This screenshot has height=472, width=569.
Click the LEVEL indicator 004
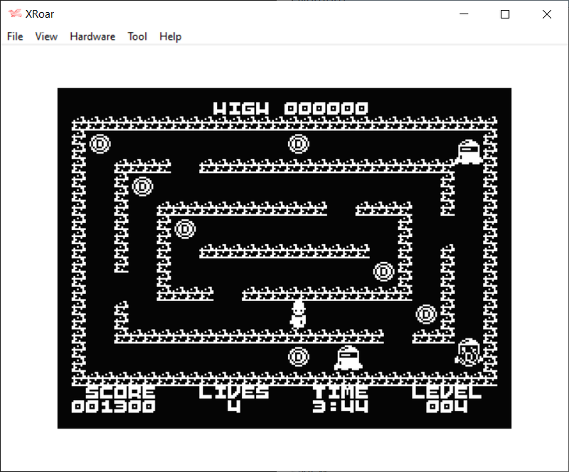[x=447, y=407]
